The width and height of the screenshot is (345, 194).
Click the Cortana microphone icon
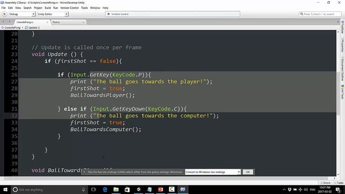tap(84, 189)
